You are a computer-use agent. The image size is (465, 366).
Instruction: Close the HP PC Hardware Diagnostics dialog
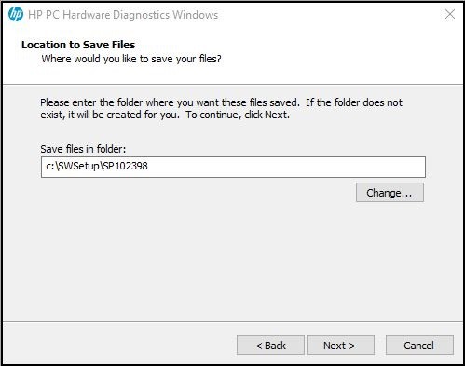point(450,14)
